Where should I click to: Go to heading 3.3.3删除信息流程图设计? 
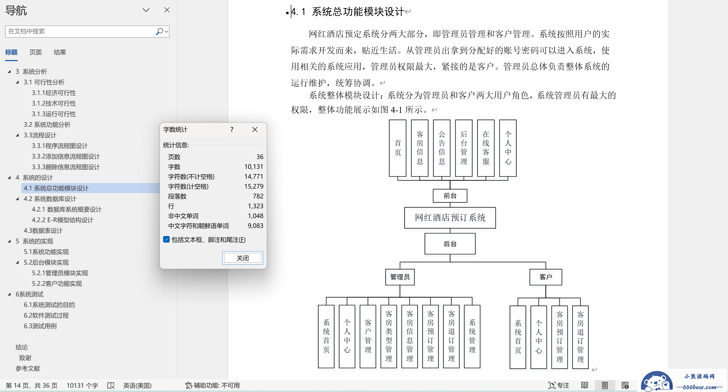(x=66, y=167)
